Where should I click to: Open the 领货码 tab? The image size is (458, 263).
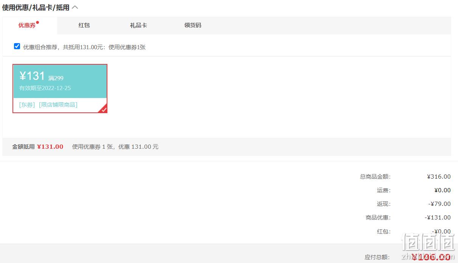[x=193, y=25]
